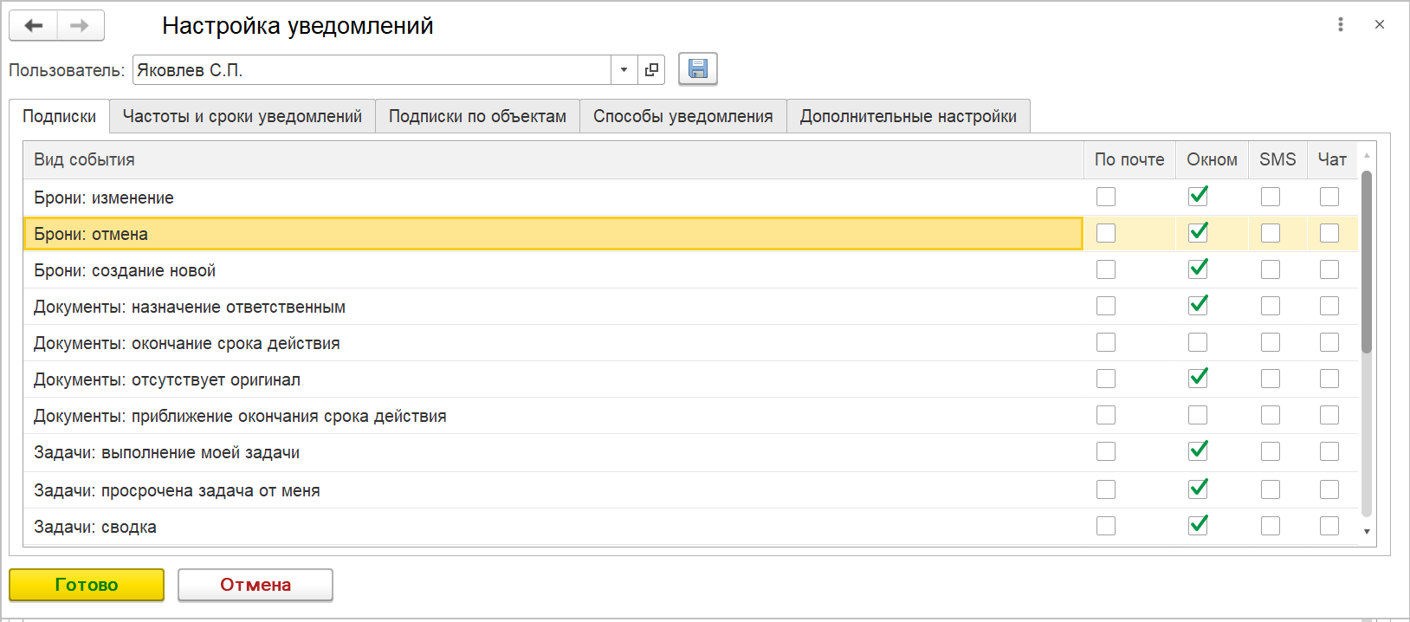Save settings with the floppy disk icon
The width and height of the screenshot is (1410, 622).
point(698,69)
